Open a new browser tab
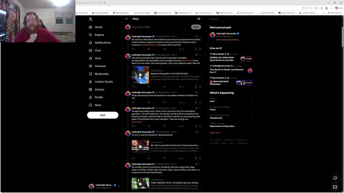The height and width of the screenshot is (193, 344). pyautogui.click(x=105, y=3)
